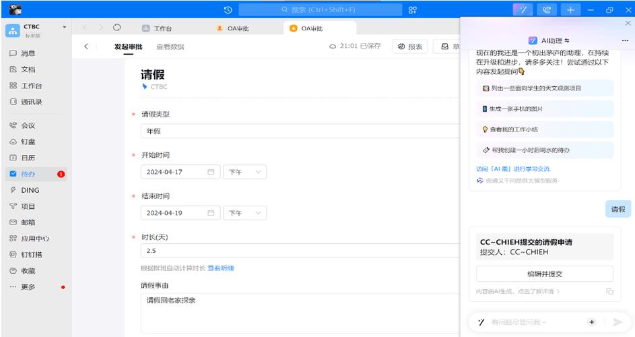This screenshot has height=337, width=635.
Task: Click the wand icon in chat input
Action: point(481,322)
